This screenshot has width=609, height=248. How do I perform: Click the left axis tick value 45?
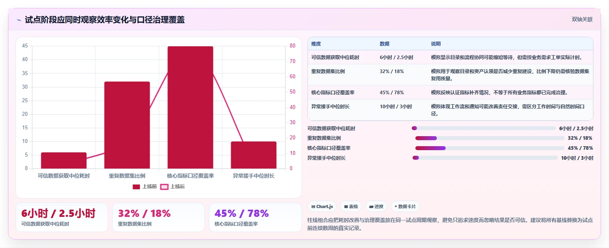(25, 46)
